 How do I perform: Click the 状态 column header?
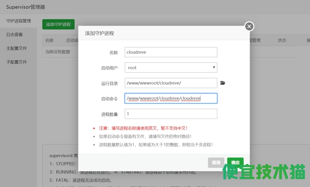(282, 40)
